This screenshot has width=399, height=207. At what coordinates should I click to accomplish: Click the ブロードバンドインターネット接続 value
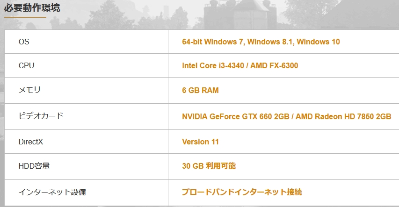242,192
